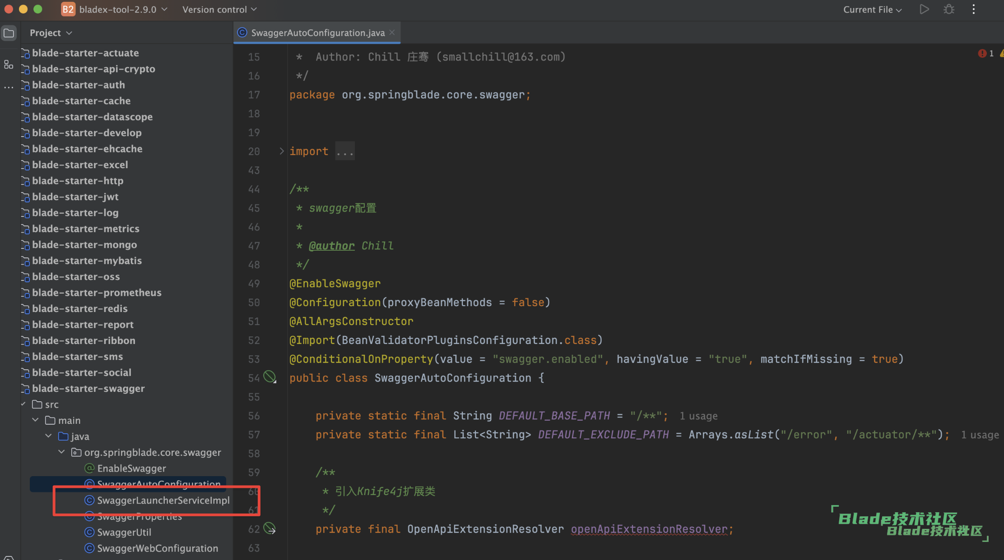1004x560 pixels.
Task: Select blade-starter-jwt module
Action: [x=75, y=197]
